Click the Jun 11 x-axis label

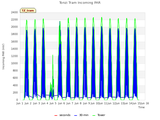click(x=103, y=103)
